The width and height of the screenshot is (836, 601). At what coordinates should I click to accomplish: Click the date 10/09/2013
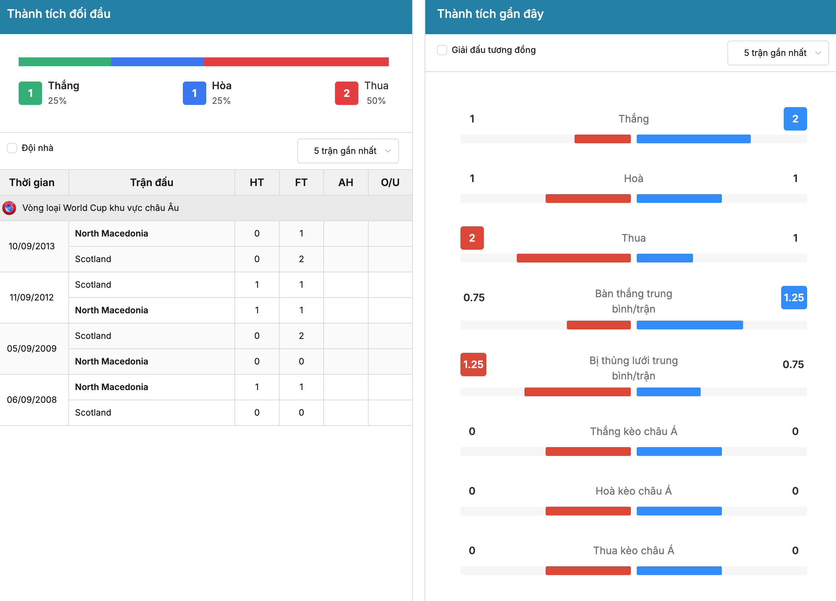(32, 246)
